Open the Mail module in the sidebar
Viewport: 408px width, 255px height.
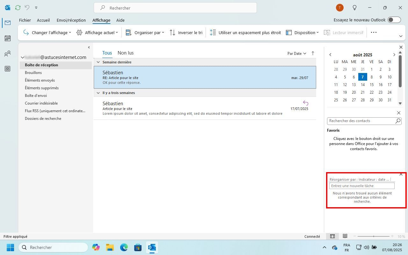[8, 23]
